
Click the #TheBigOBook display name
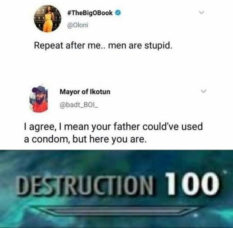tap(90, 13)
